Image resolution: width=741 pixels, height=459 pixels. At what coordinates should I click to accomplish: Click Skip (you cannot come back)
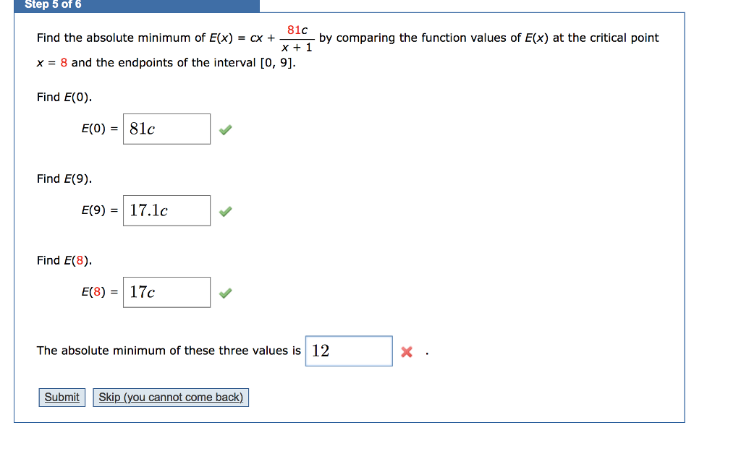(x=171, y=397)
